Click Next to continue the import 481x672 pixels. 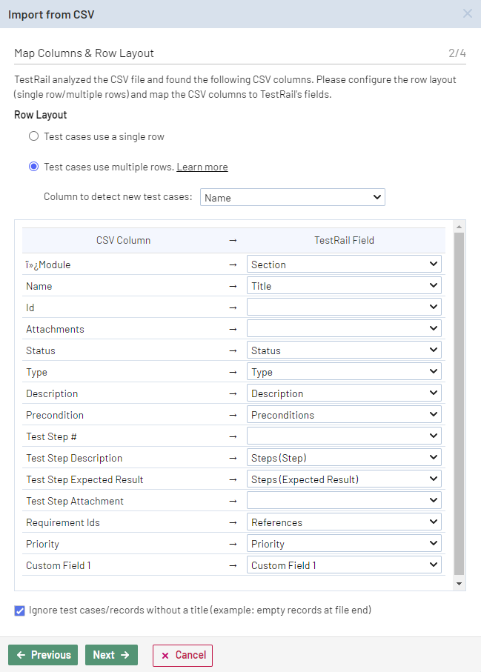111,655
